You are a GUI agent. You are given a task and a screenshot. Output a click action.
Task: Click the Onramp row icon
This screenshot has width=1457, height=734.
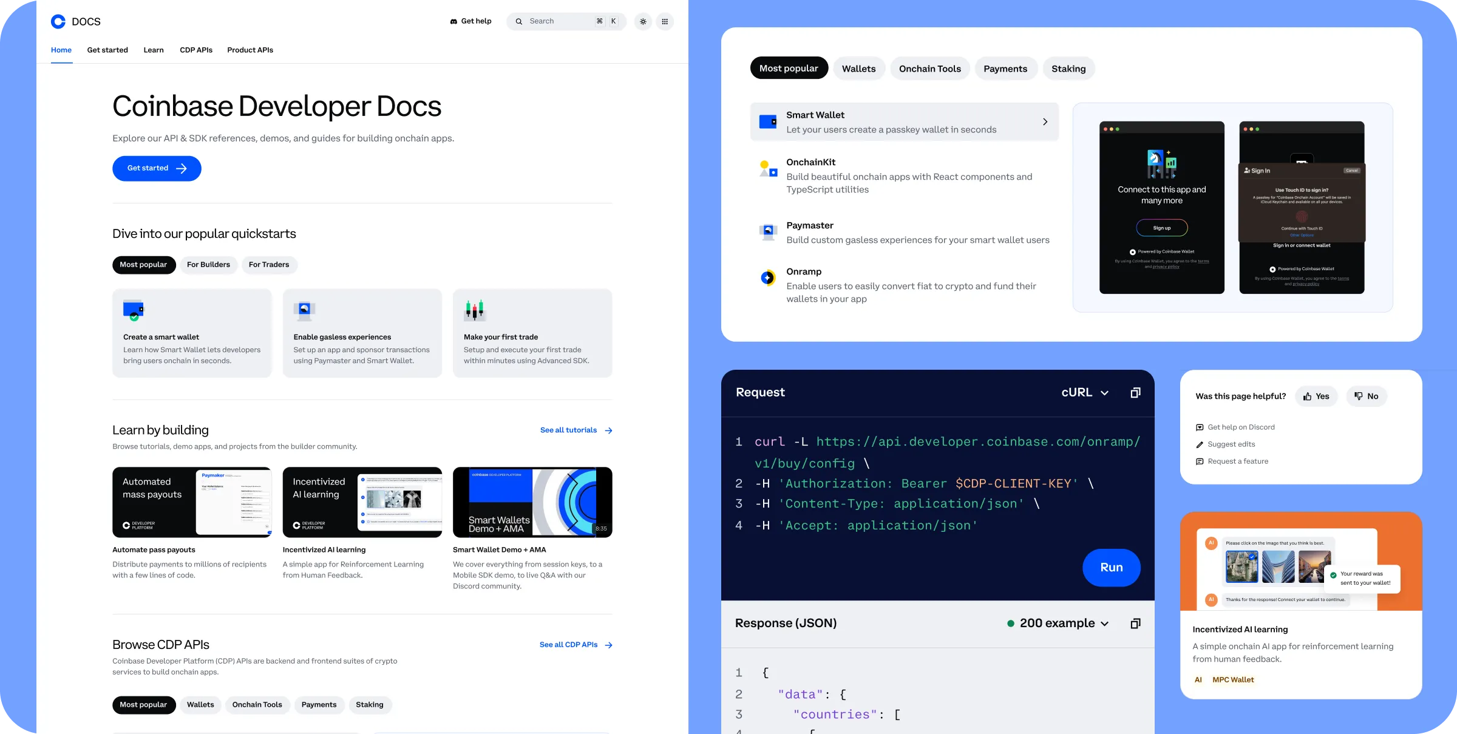pos(768,277)
